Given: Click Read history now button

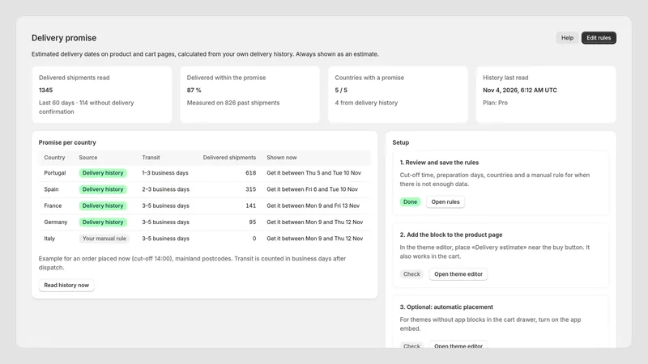Looking at the screenshot, I should [66, 286].
